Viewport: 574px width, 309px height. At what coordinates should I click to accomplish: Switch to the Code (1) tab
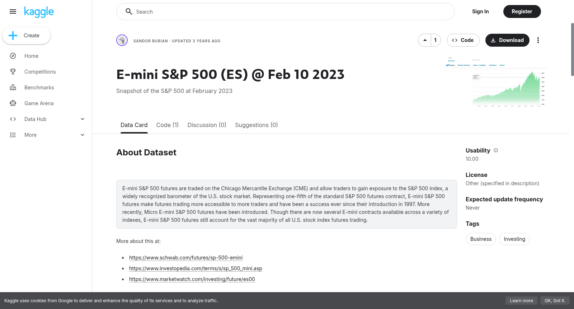click(x=168, y=125)
